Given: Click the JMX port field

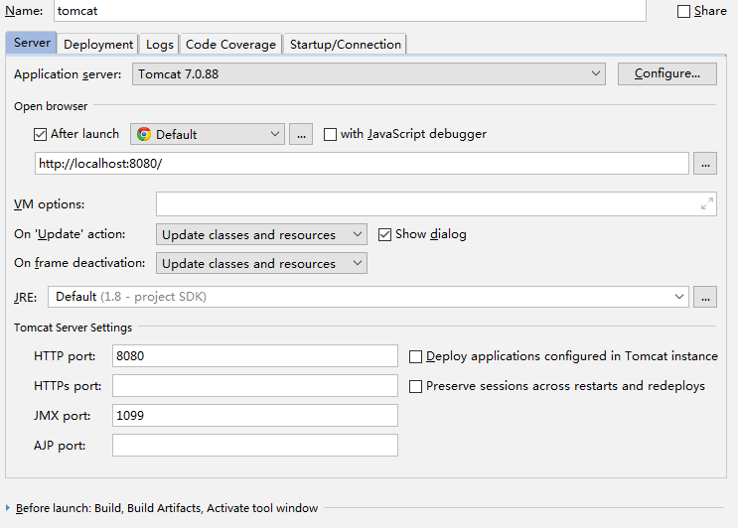Looking at the screenshot, I should [254, 416].
